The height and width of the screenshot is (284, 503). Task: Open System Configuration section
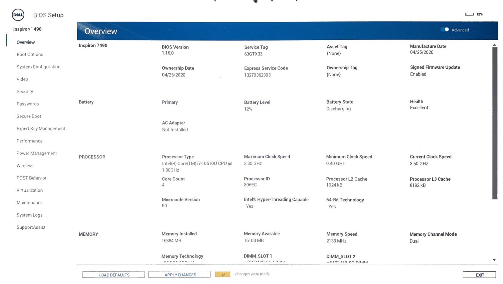pos(38,67)
